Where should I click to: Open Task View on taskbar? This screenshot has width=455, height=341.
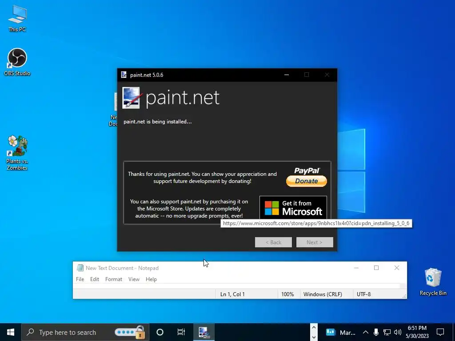[181, 332]
